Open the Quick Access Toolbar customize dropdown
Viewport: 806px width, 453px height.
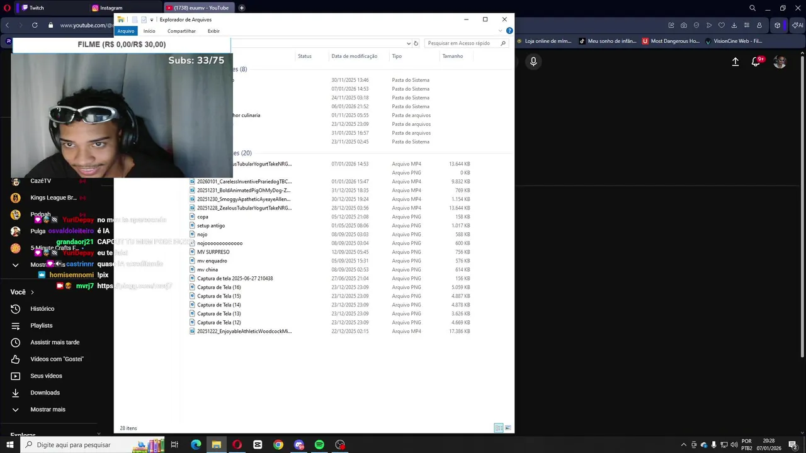click(152, 20)
